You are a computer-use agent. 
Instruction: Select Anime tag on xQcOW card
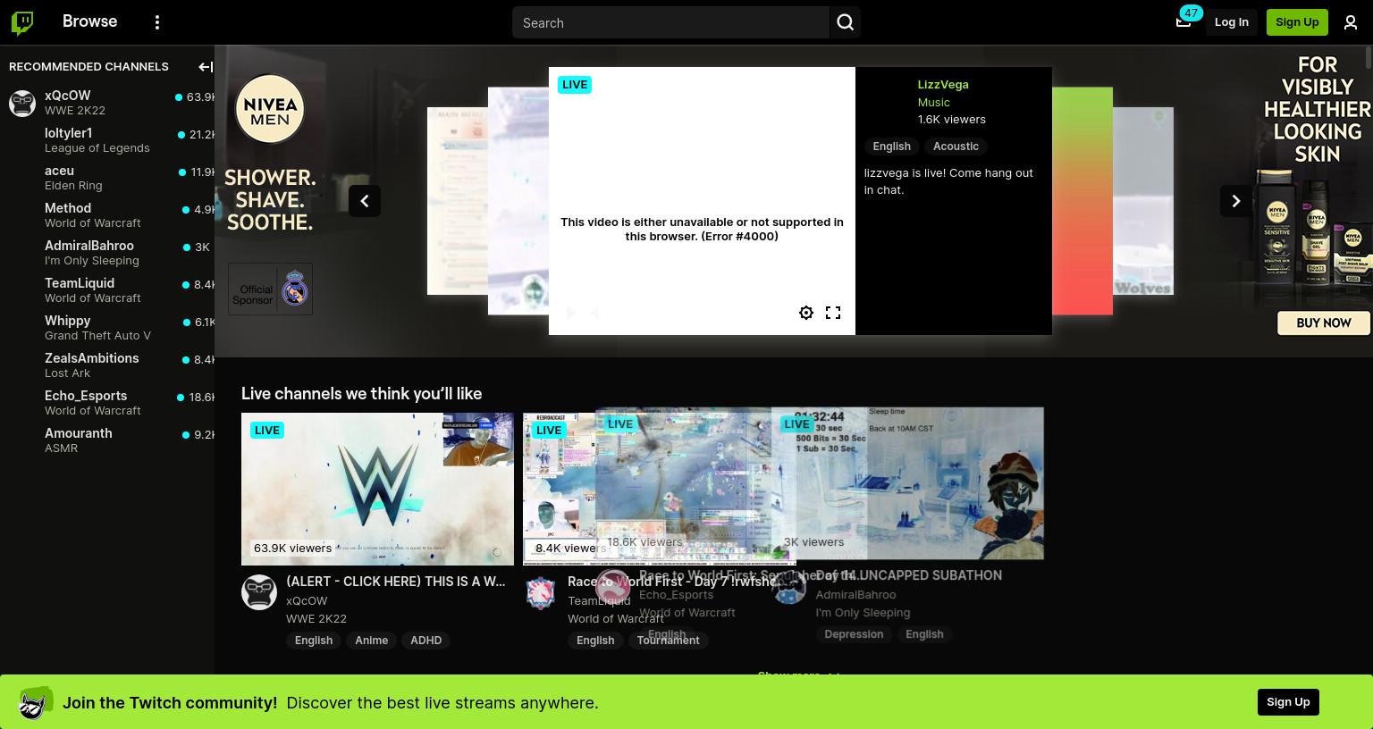click(x=371, y=641)
